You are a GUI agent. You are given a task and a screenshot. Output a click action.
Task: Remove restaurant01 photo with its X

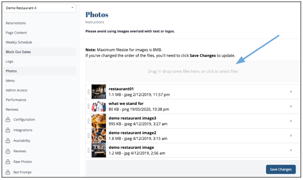291,92
